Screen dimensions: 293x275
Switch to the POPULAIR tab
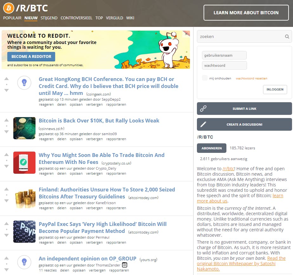[x=12, y=18]
